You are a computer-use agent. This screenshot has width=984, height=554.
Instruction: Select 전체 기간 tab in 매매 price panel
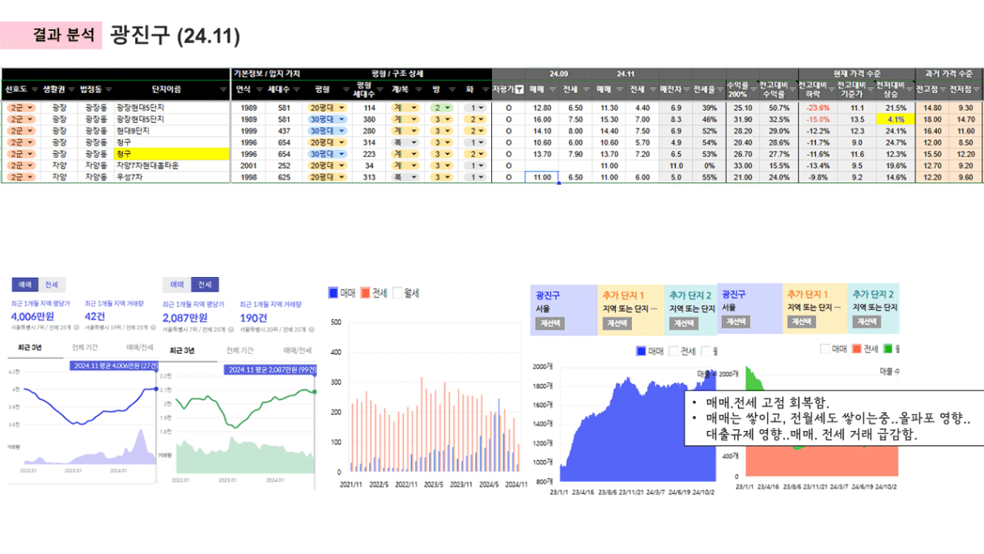[x=85, y=347]
